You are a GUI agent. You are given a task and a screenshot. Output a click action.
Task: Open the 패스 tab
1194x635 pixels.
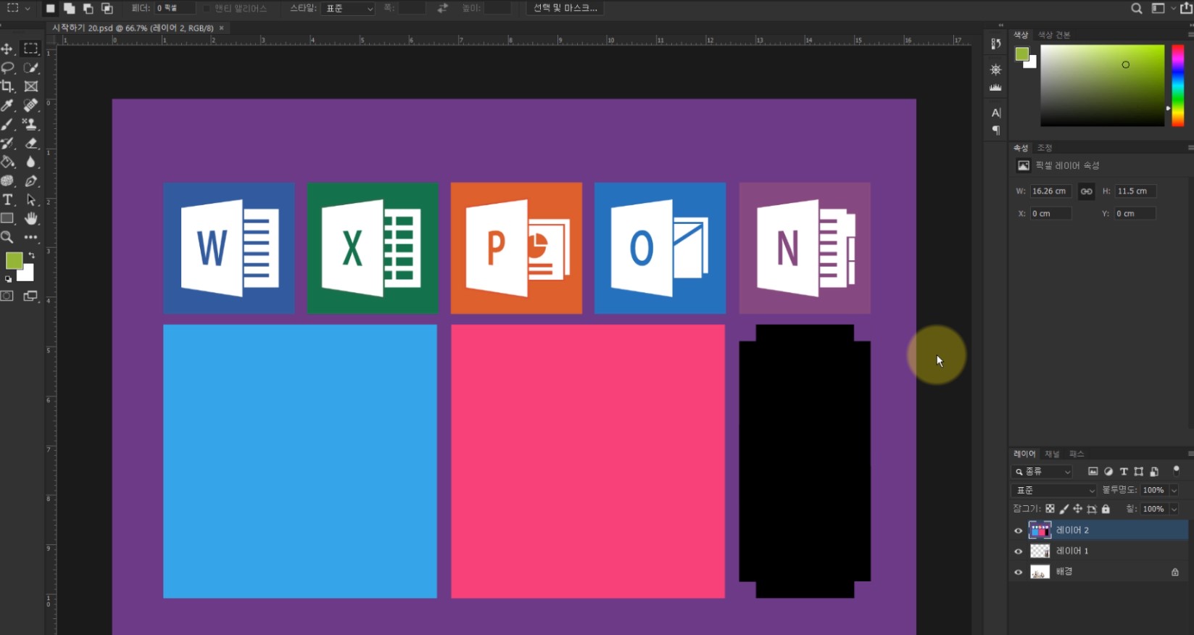(x=1077, y=454)
